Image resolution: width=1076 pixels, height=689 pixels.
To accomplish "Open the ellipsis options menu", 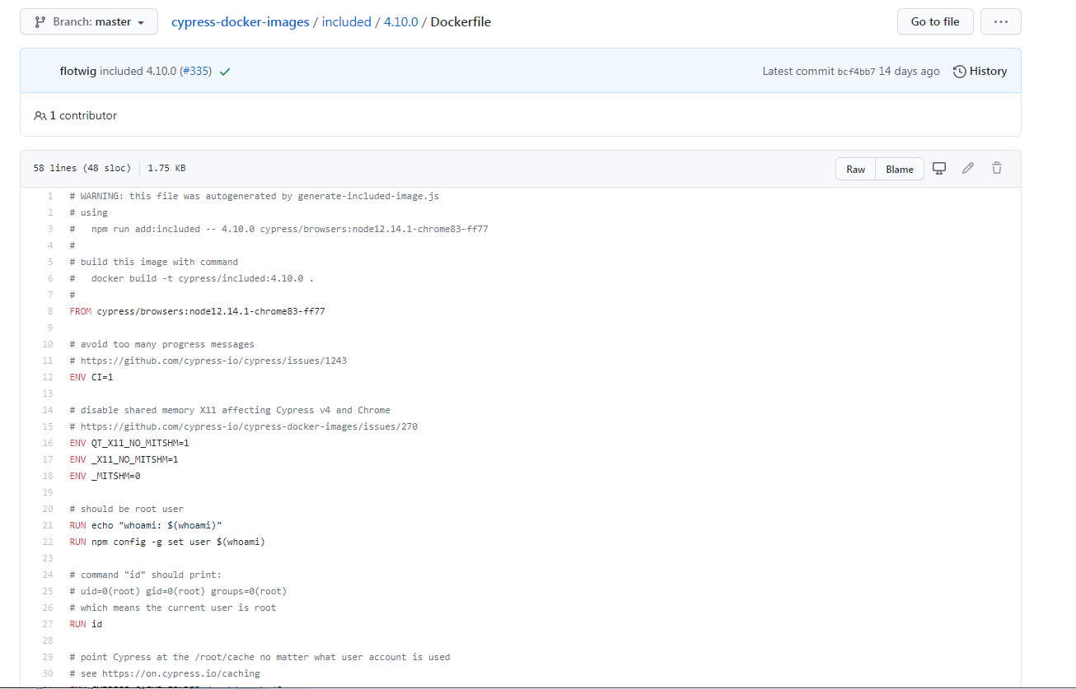I will click(x=1000, y=21).
